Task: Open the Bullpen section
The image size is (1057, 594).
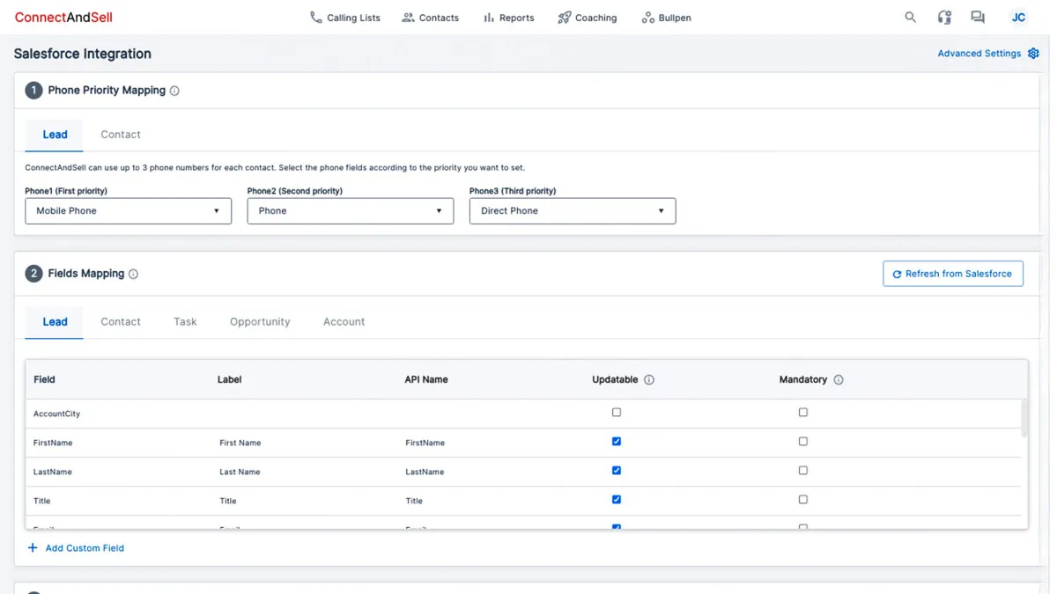Action: click(x=665, y=17)
